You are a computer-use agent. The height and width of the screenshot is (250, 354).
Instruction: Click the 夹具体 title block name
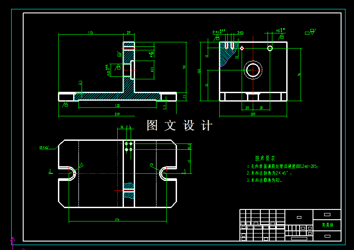(x=327, y=225)
